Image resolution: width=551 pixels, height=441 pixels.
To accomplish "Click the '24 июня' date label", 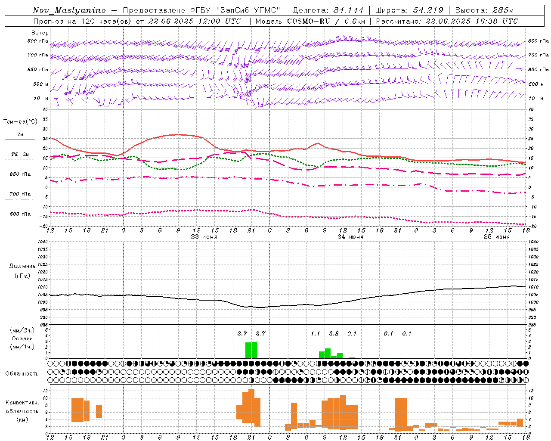I will point(350,237).
